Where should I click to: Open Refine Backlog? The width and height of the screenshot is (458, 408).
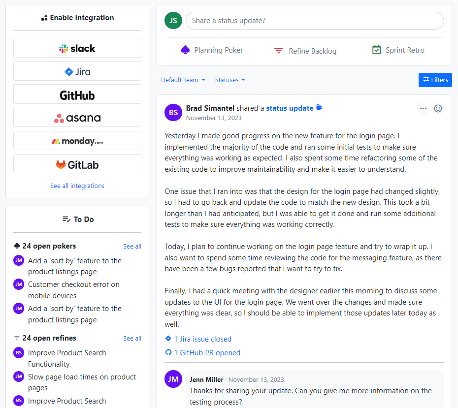click(305, 51)
